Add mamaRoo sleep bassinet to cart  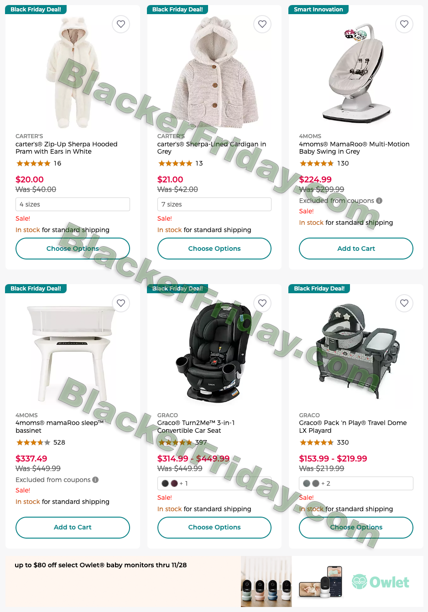click(73, 527)
